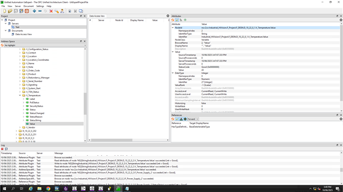Float the Project panel
The width and height of the screenshot is (343, 192).
[81, 16]
